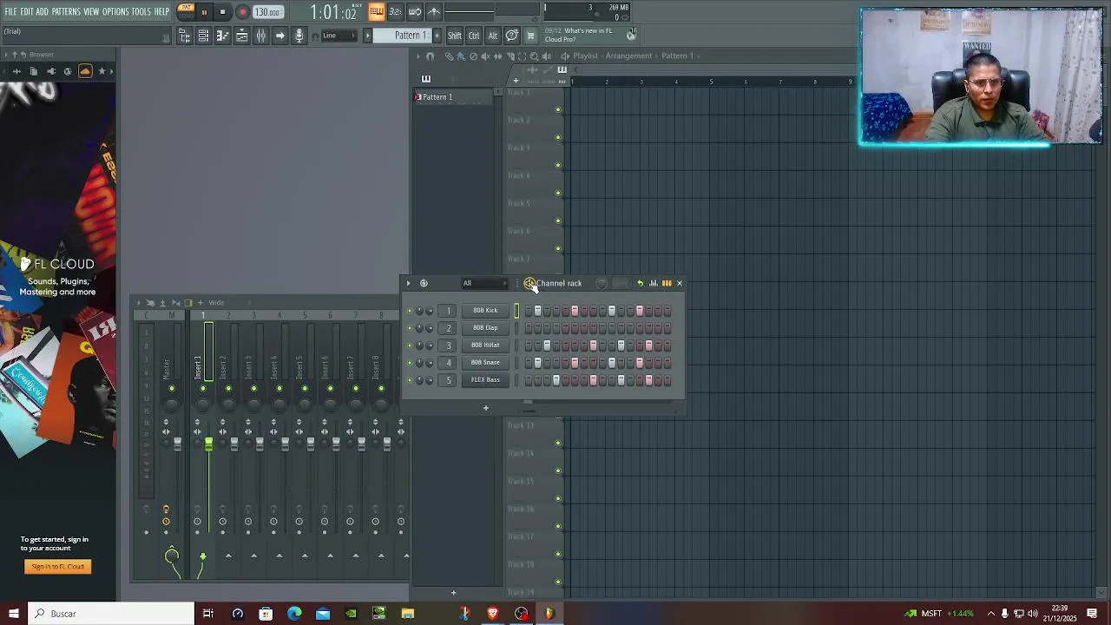This screenshot has width=1111, height=625.
Task: Open the FLEX Bass channel
Action: pos(485,380)
